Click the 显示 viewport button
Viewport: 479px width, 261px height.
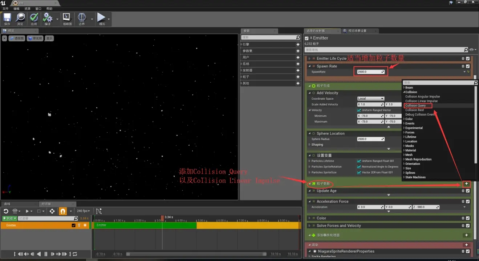(x=49, y=38)
